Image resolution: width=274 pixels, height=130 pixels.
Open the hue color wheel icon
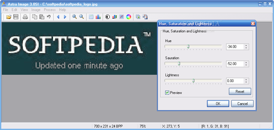(129, 17)
